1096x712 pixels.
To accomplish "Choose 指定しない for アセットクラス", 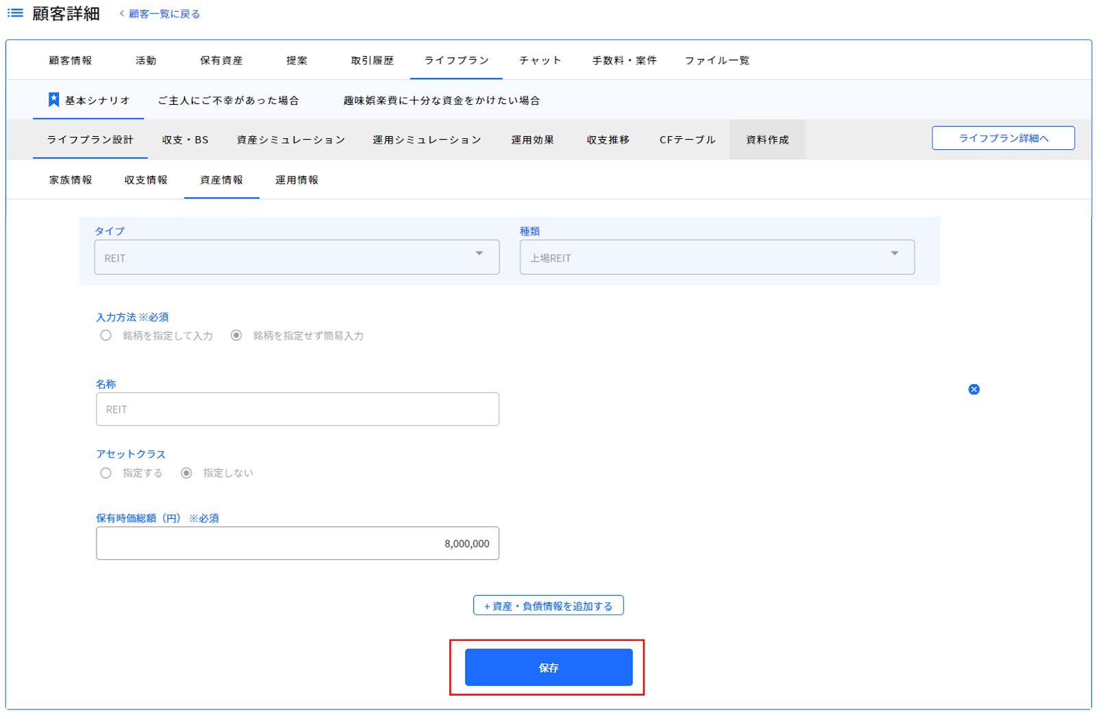I will click(186, 473).
